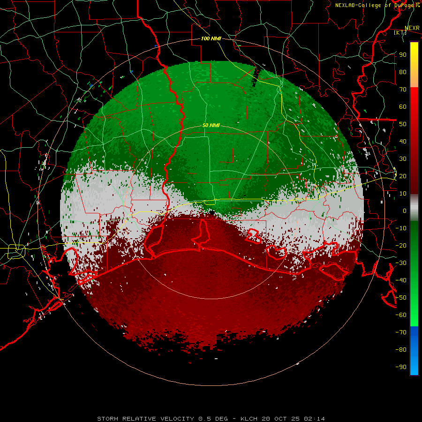Image resolution: width=422 pixels, height=422 pixels.
Task: Click the 0 legend value
Action: [405, 211]
